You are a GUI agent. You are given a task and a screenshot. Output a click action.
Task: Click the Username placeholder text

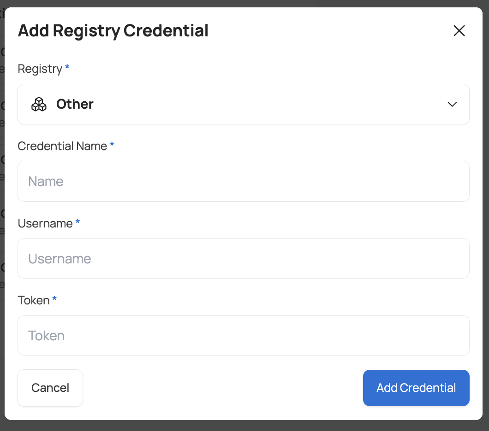60,258
